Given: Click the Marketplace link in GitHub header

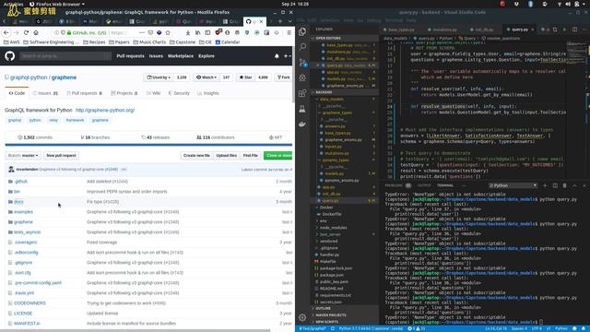Looking at the screenshot, I should 181,56.
